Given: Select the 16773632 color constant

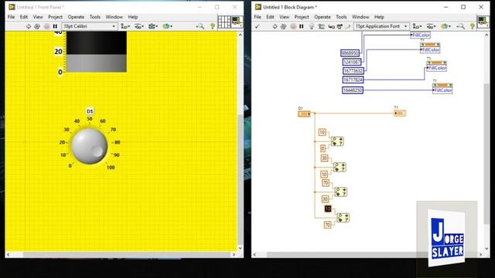Looking at the screenshot, I should tap(353, 71).
